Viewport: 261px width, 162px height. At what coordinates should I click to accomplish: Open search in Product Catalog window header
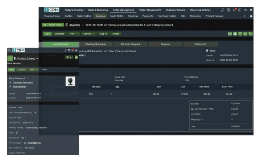(x=66, y=50)
